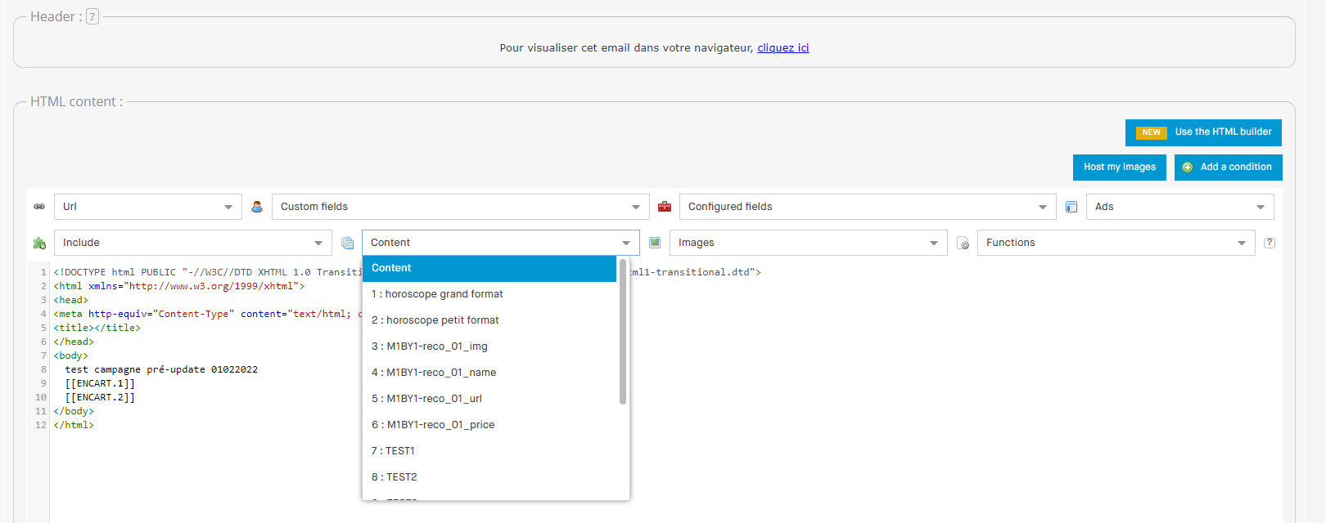
Task: Click the person icon beside Custom fields
Action: 257,207
